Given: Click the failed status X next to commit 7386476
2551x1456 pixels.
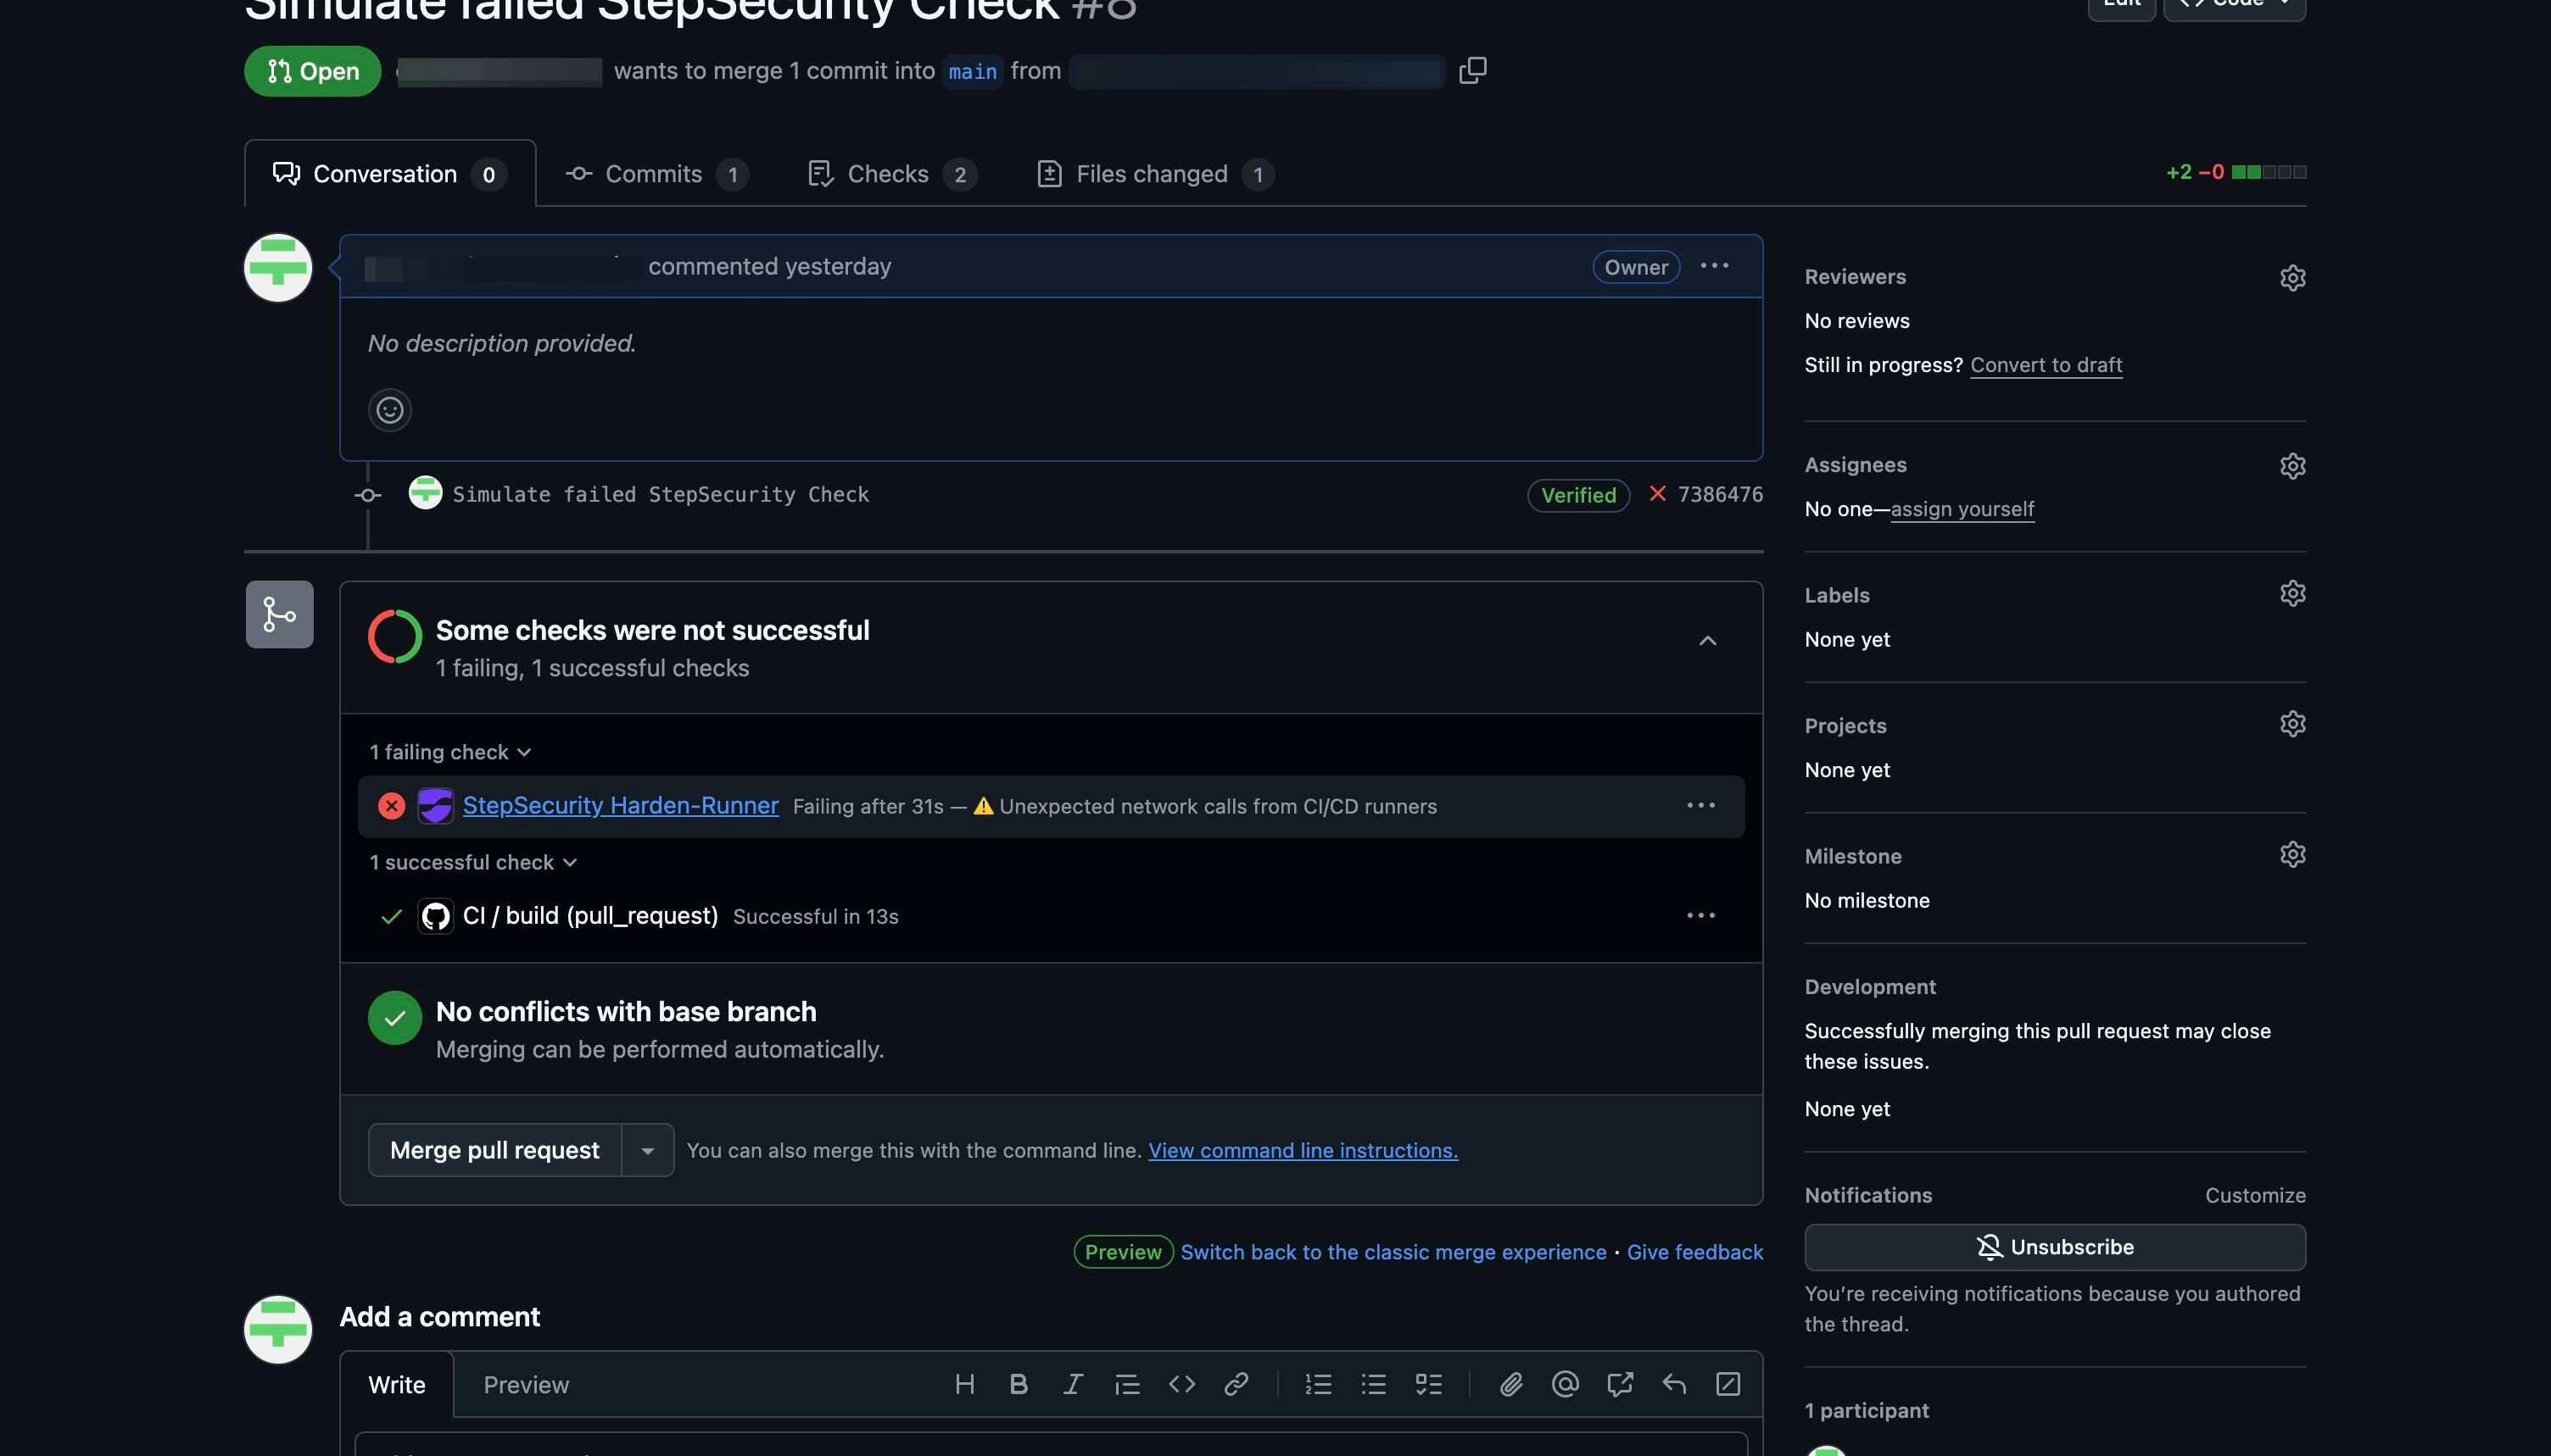Looking at the screenshot, I should click(x=1658, y=494).
